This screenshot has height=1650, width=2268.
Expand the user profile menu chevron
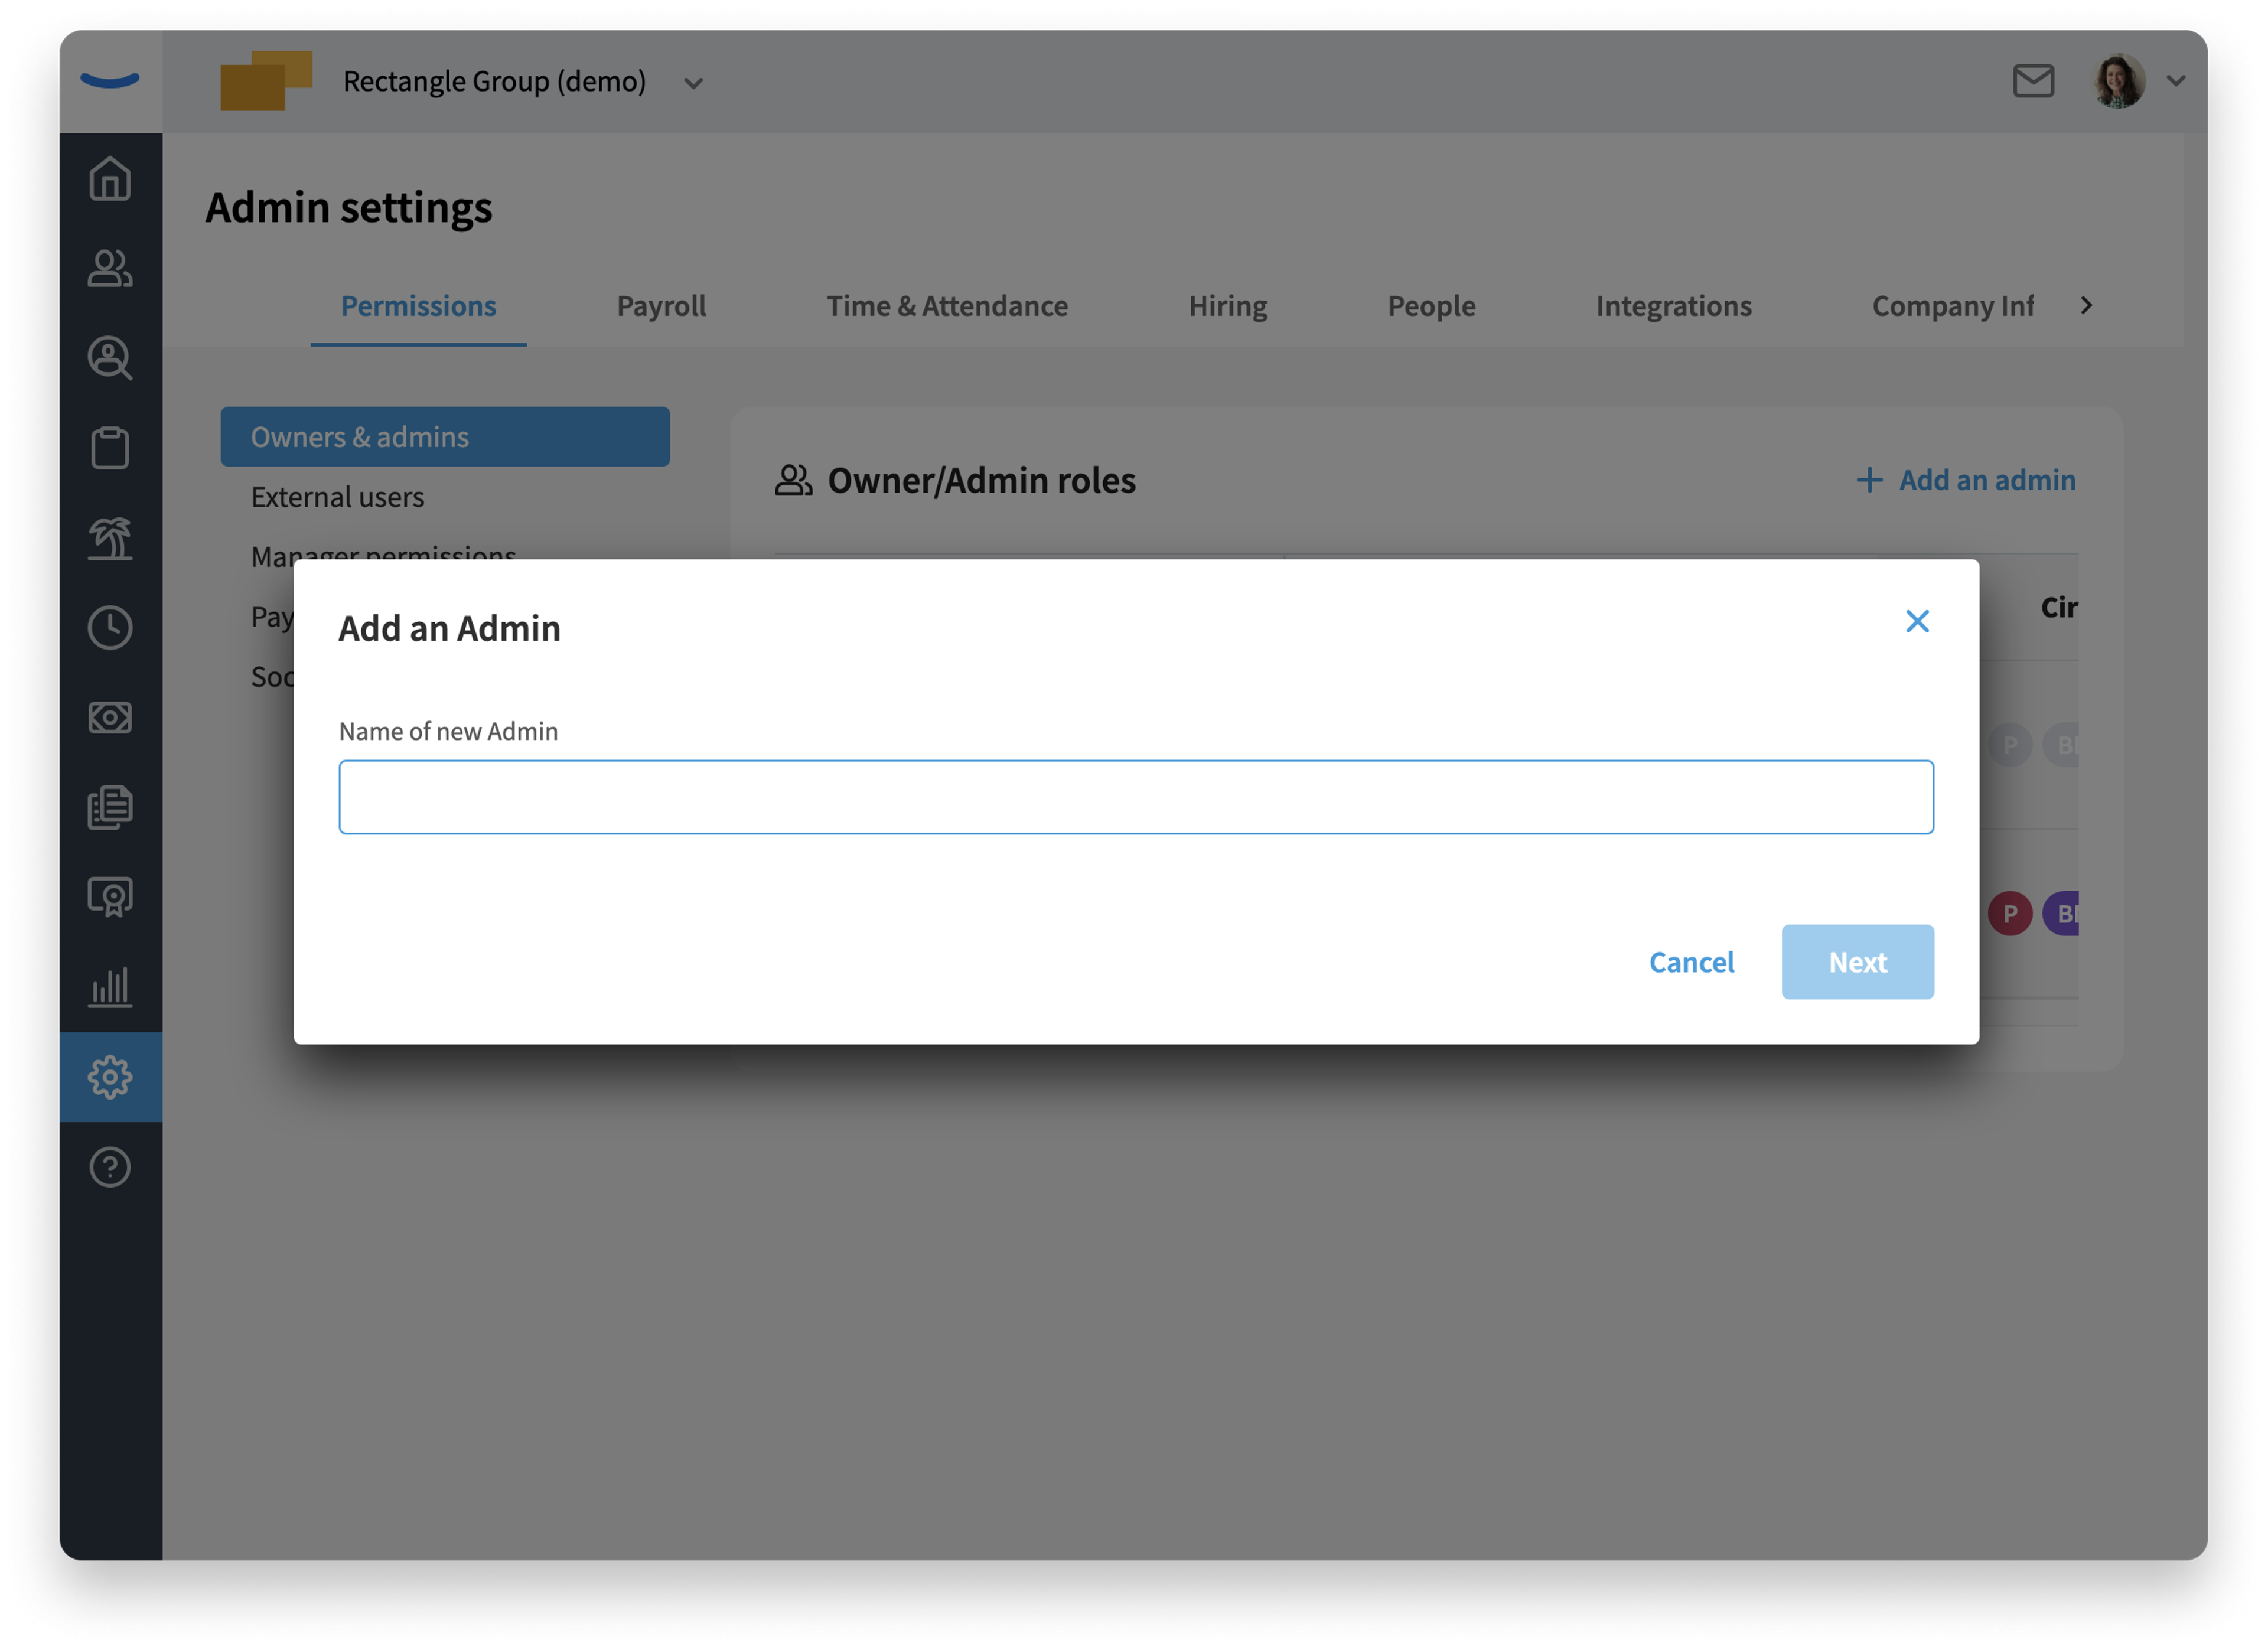[2176, 81]
